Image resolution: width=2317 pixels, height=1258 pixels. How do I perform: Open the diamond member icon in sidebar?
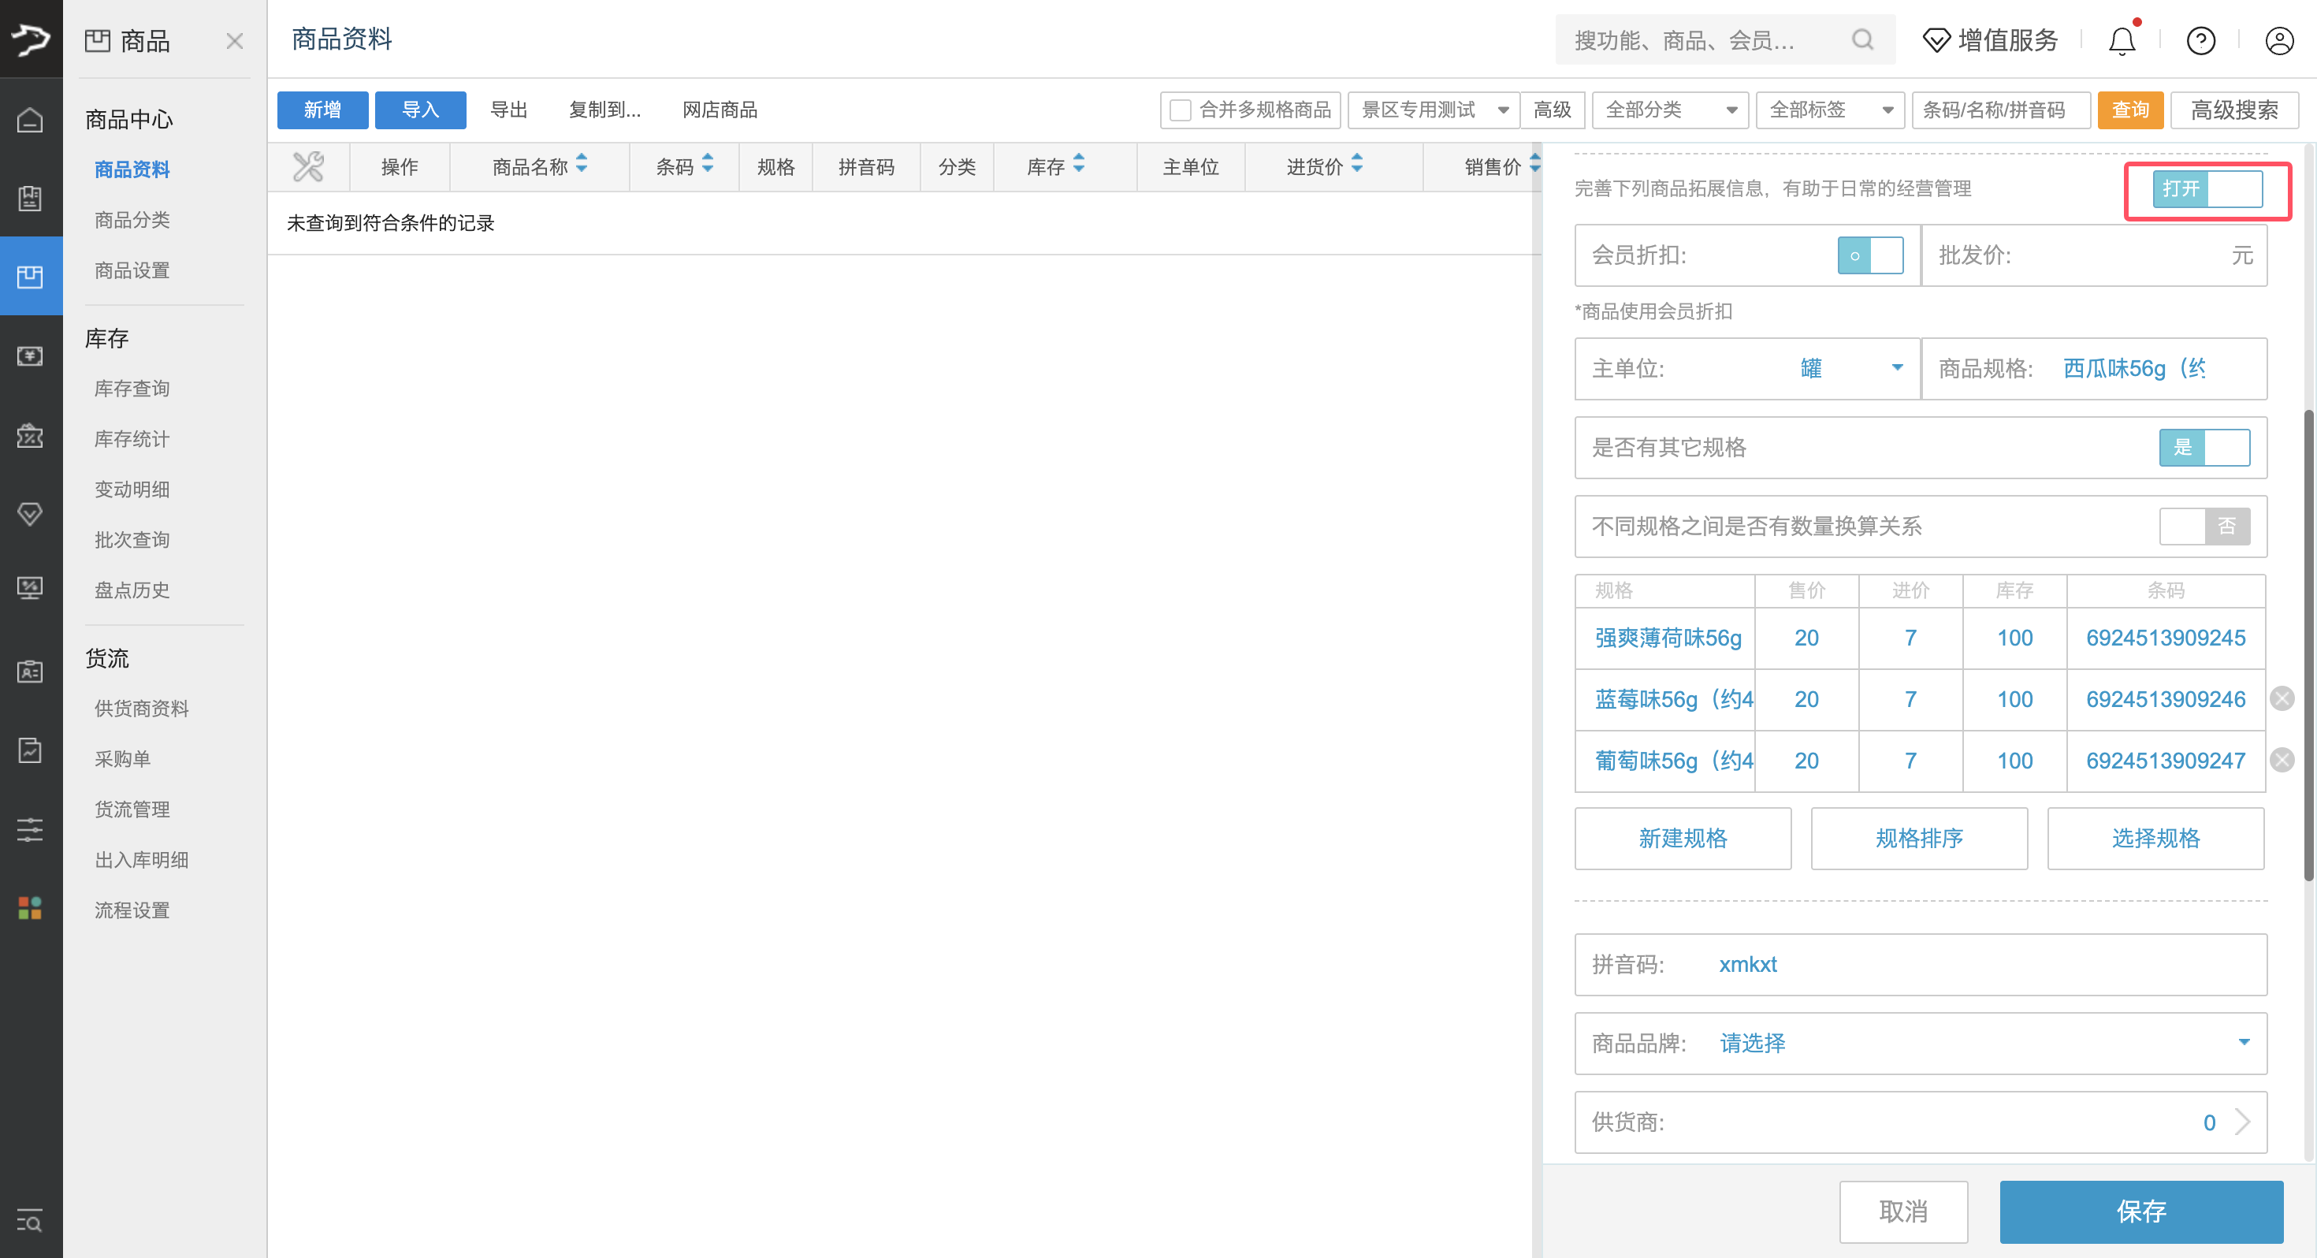click(31, 514)
